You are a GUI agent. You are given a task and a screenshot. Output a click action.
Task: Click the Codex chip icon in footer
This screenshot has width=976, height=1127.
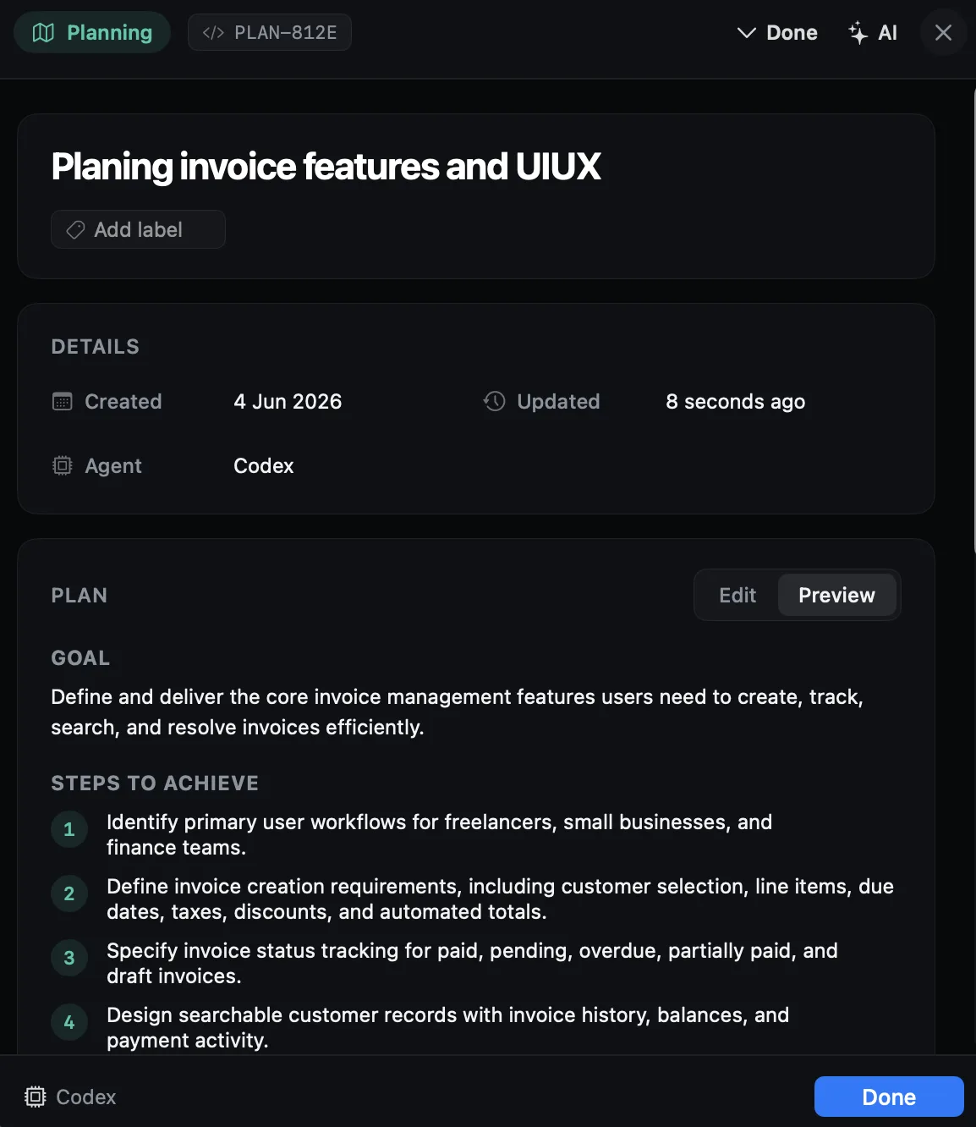point(36,1097)
